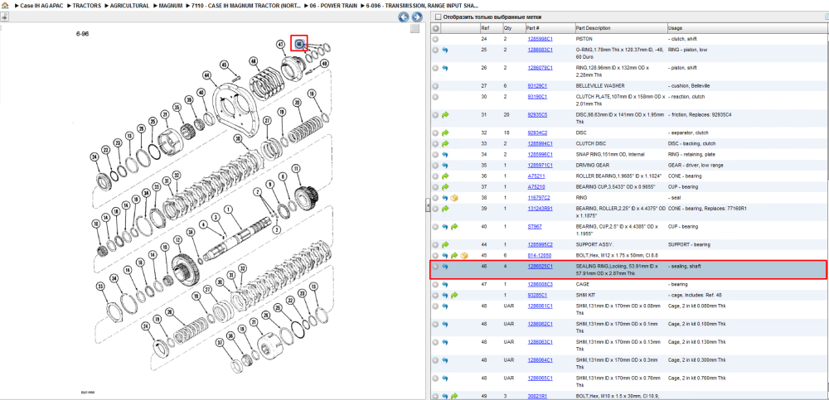The image size is (829, 400).
Task: Open part number link 30921R1
Action: [537, 397]
